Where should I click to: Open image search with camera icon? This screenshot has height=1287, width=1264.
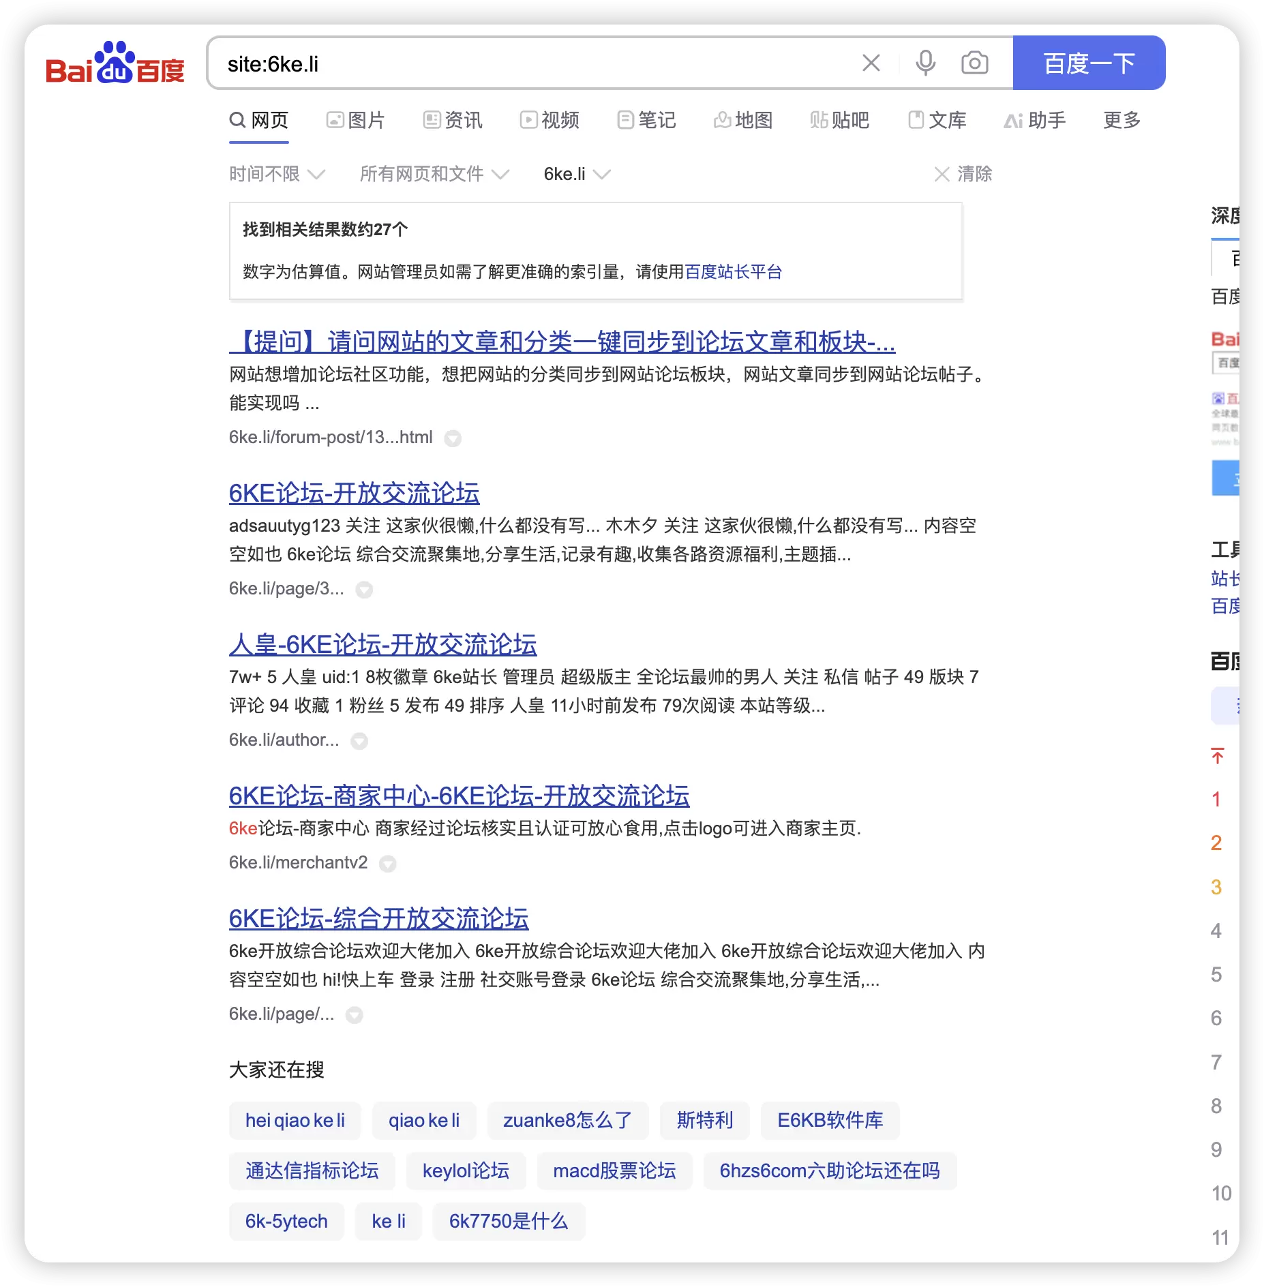(974, 63)
